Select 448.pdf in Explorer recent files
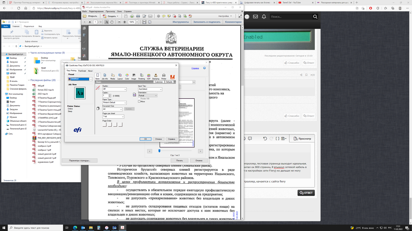 (41, 86)
